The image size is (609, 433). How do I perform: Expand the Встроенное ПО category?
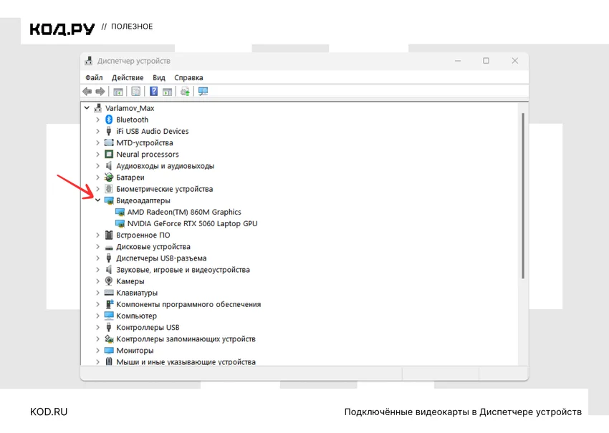98,235
